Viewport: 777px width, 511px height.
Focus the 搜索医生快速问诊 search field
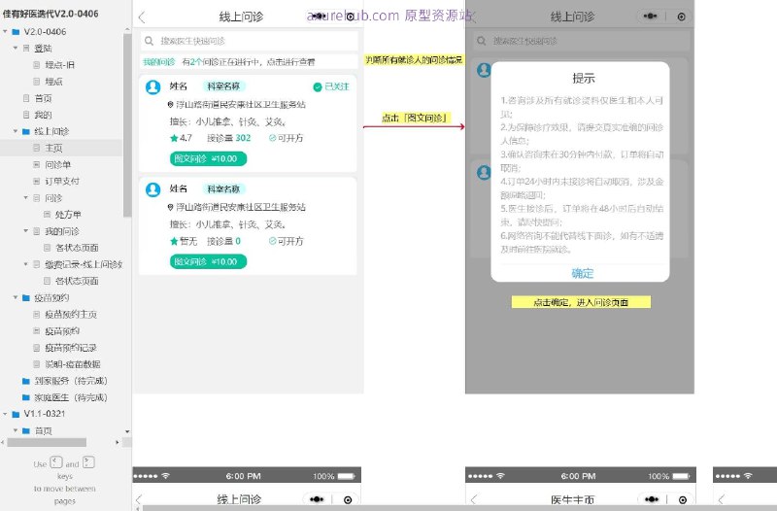click(249, 41)
